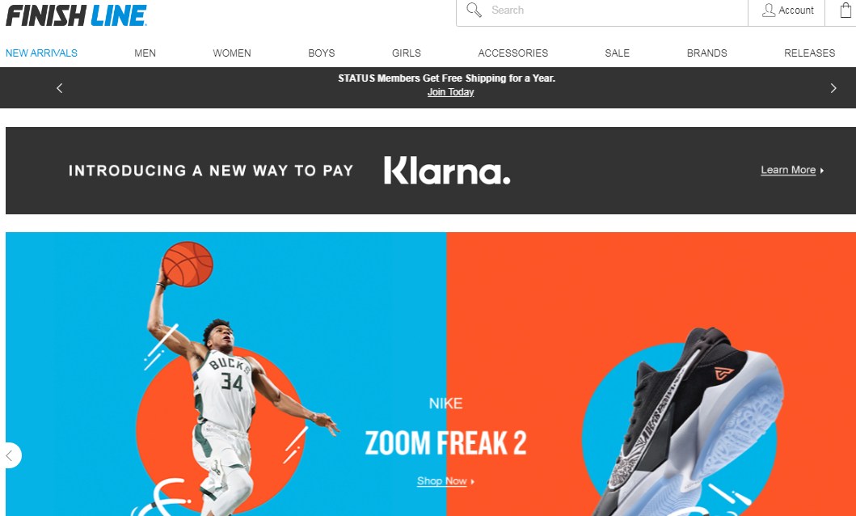
Task: Open the MEN category menu
Action: tap(145, 53)
